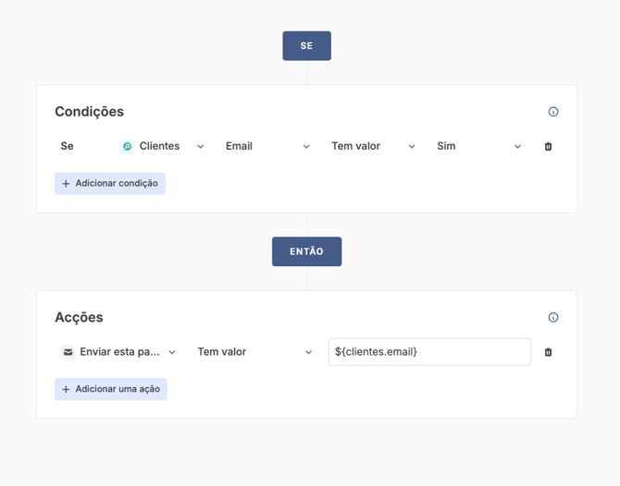This screenshot has height=486, width=620.
Task: Click the info icon in Condições panel
Action: tap(553, 112)
